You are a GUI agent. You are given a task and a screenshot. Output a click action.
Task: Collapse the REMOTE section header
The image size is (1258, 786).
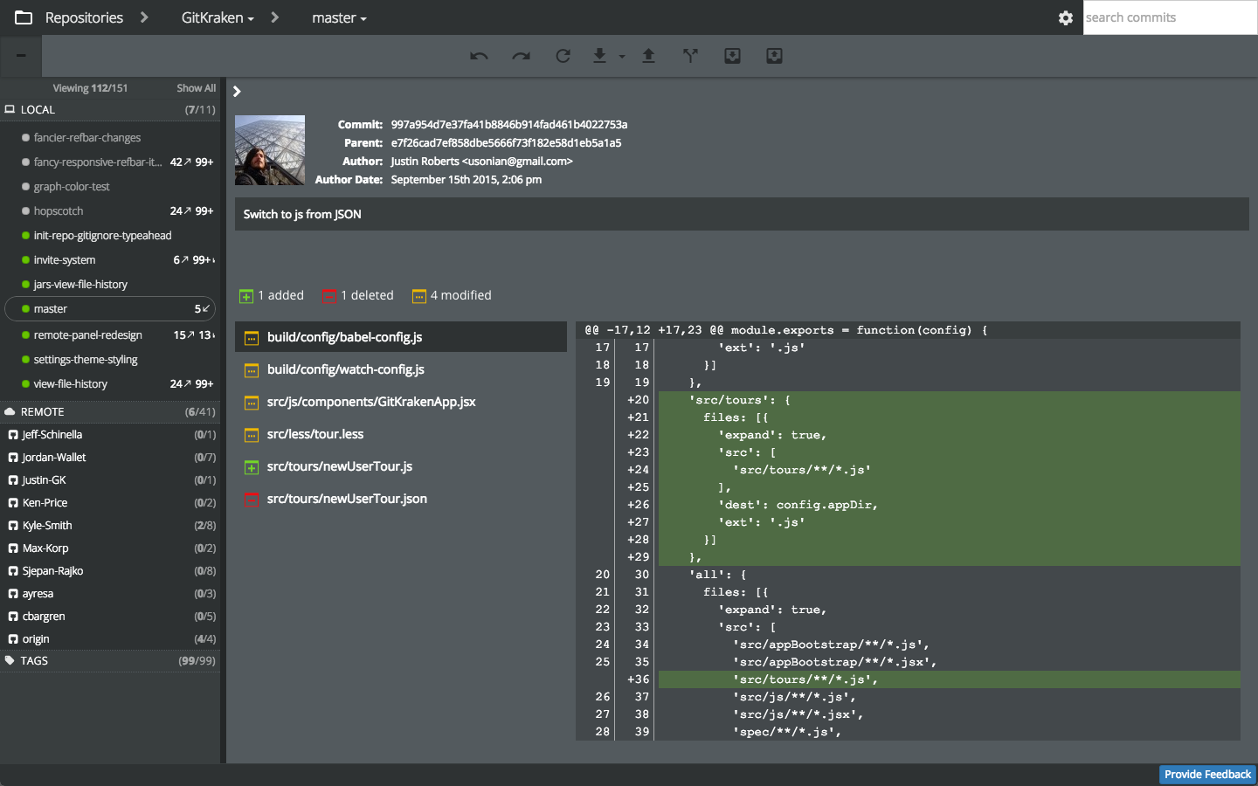(x=110, y=412)
